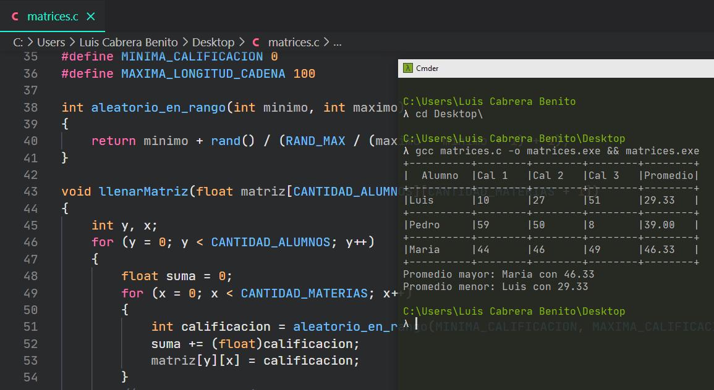Viewport: 714px width, 390px height.
Task: Open the Luis Cabrera Benito breadcrumb
Action: click(x=129, y=43)
